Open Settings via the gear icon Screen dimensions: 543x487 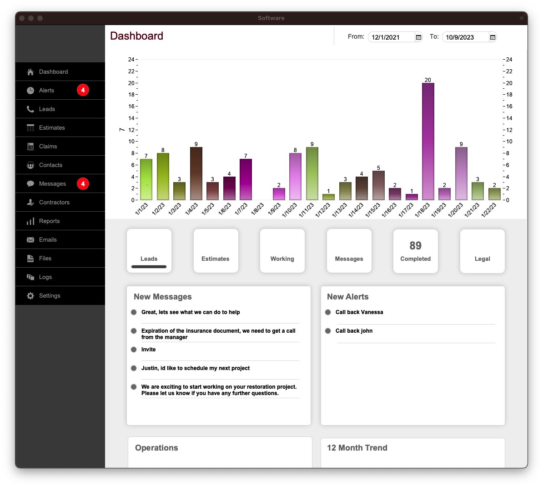click(x=30, y=296)
